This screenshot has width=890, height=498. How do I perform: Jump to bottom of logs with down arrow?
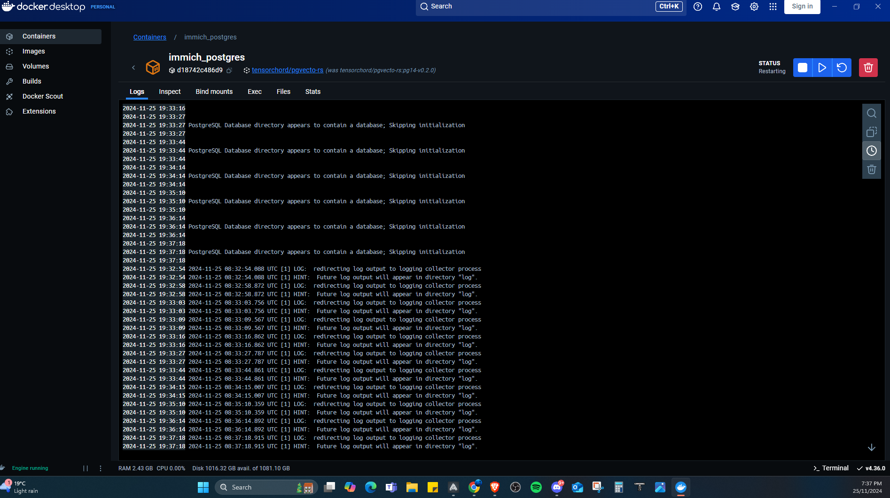click(872, 448)
